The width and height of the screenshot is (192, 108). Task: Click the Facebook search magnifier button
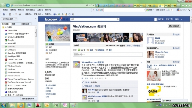click(x=118, y=19)
